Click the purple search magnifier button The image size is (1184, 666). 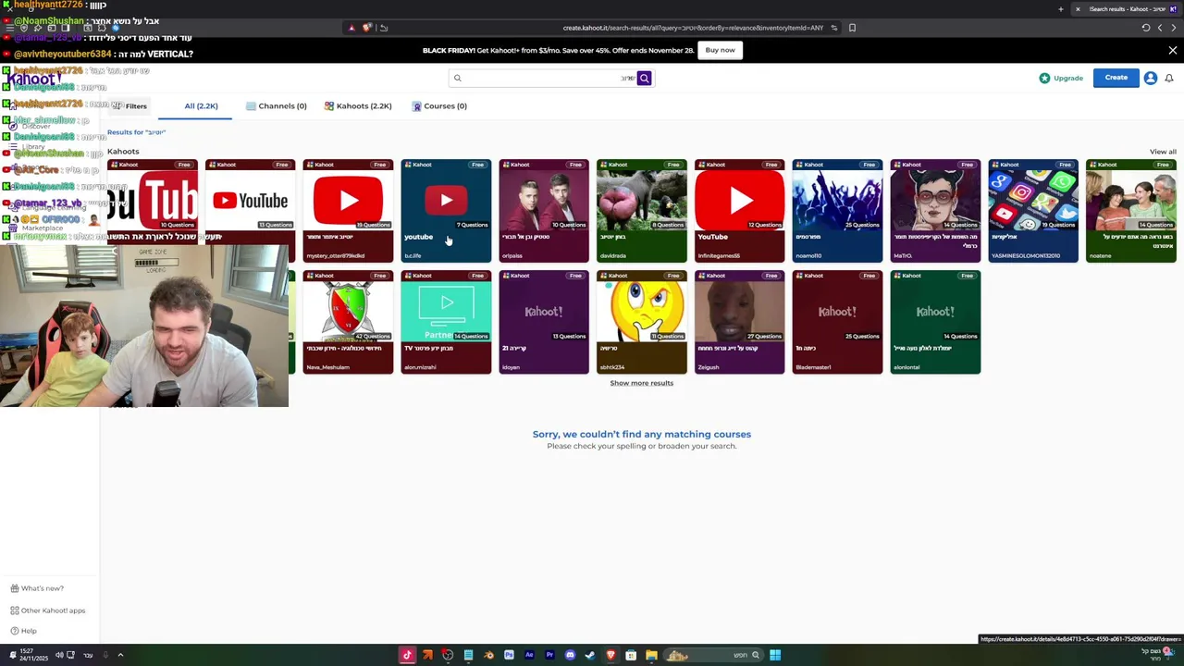click(x=645, y=78)
